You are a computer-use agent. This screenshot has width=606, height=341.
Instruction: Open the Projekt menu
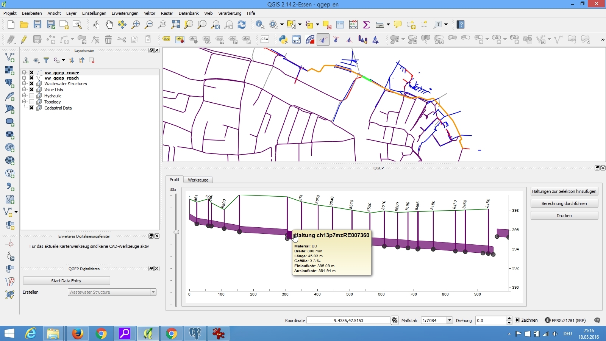click(x=10, y=13)
